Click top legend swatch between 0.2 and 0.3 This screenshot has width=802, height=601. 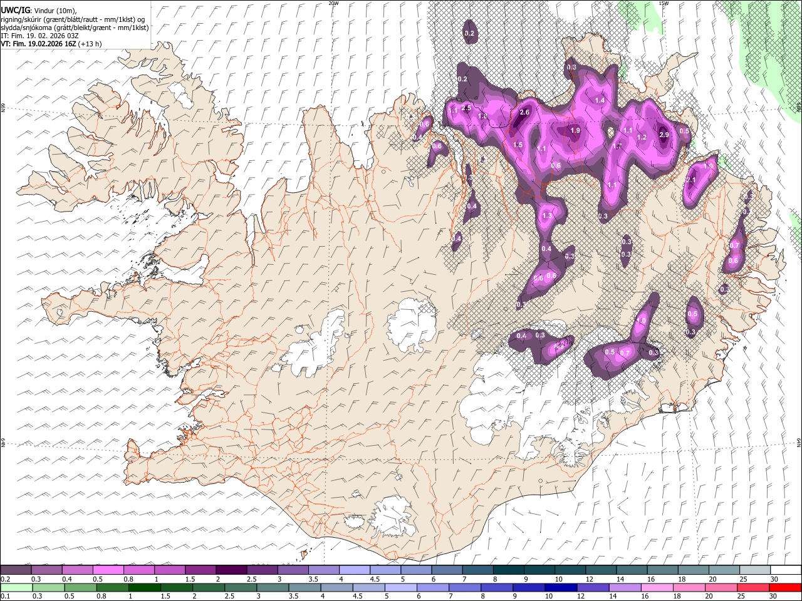point(16,570)
